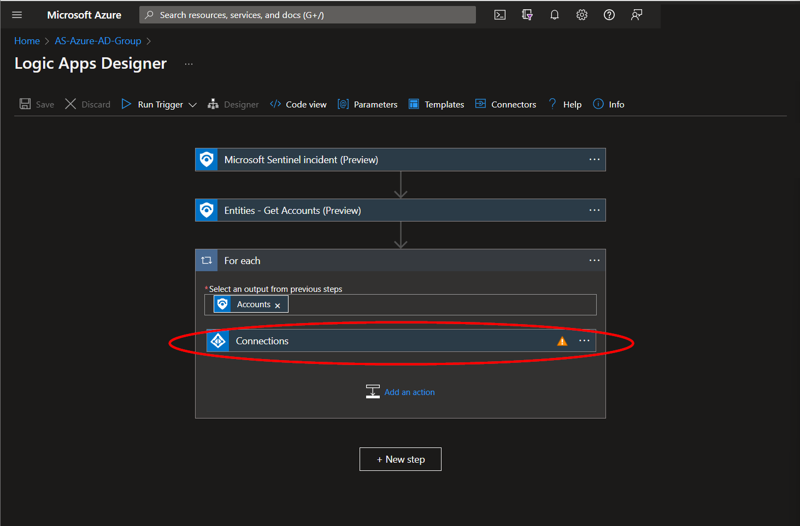Click the Add an action insert icon
Screen dimensions: 800x526
pyautogui.click(x=373, y=391)
